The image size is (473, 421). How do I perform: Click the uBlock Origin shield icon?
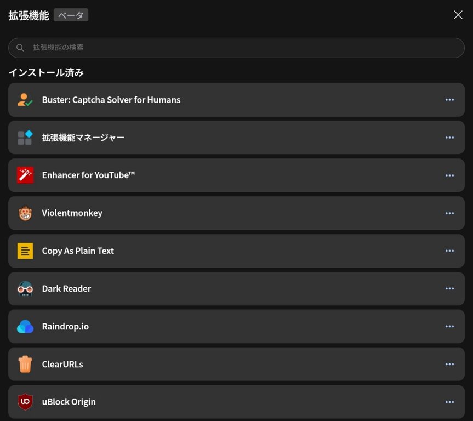click(25, 402)
